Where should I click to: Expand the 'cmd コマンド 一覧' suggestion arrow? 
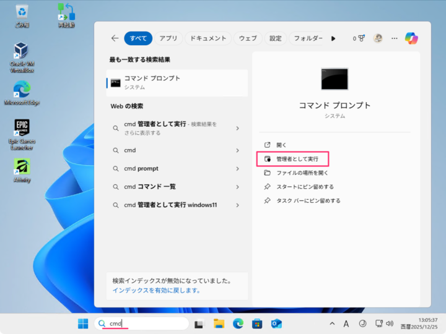(x=237, y=187)
